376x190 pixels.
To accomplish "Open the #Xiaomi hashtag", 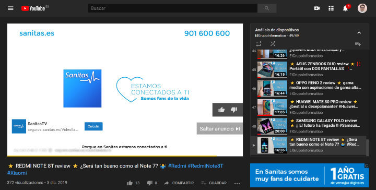I will [x=17, y=173].
